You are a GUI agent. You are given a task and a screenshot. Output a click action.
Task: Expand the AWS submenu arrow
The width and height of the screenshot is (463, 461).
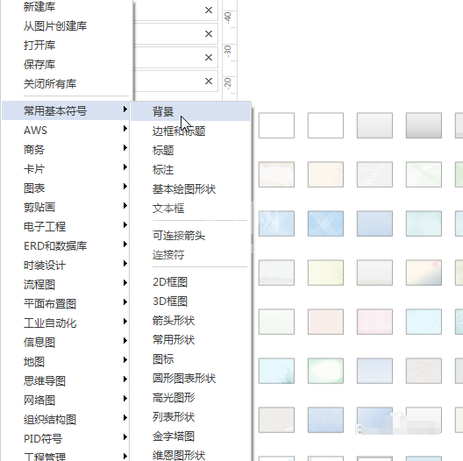[x=125, y=129]
